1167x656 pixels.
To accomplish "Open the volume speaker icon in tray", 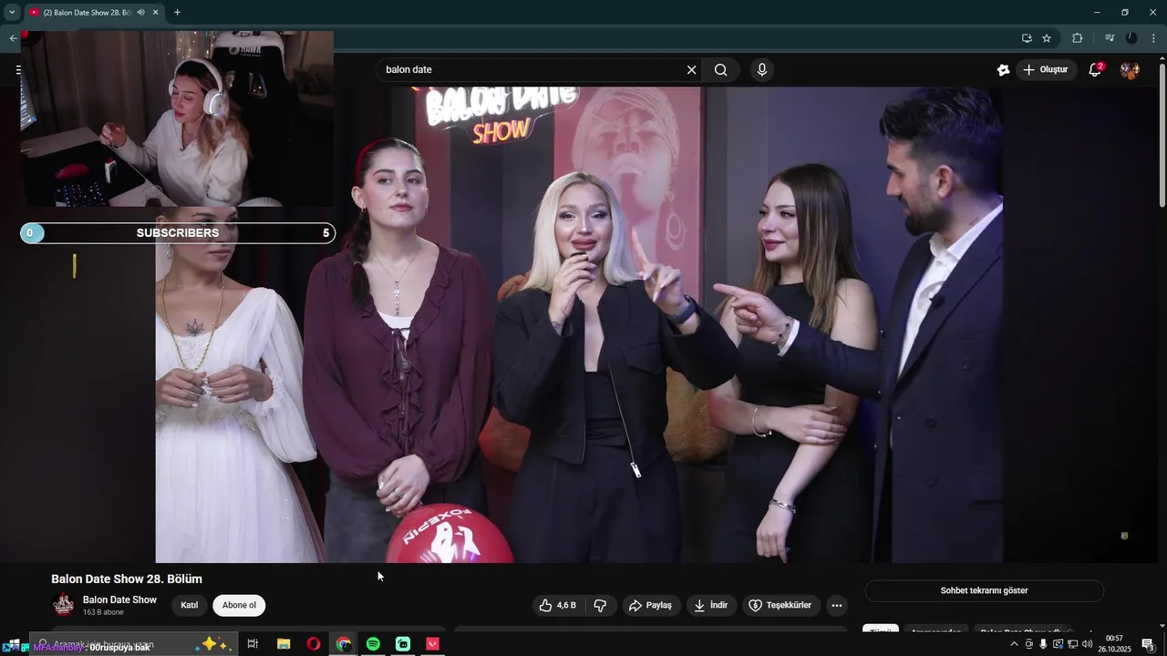I will tap(1088, 644).
